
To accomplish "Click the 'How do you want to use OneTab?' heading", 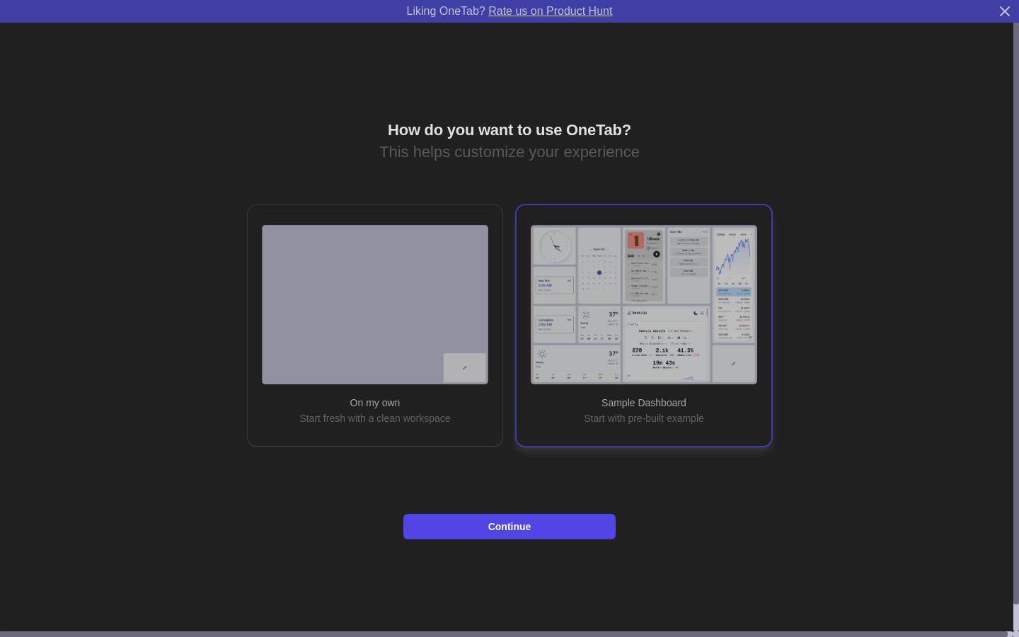I will point(509,130).
